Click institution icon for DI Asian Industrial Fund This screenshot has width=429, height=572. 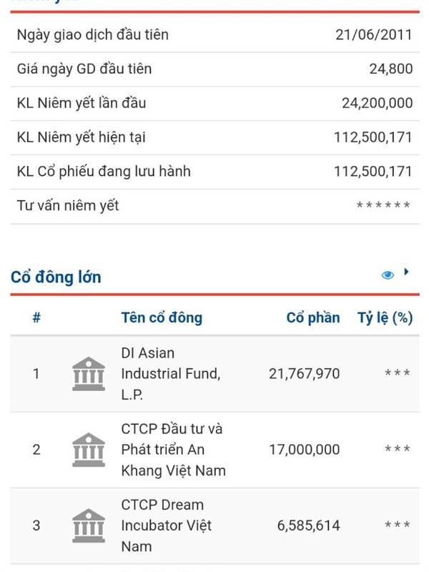89,374
